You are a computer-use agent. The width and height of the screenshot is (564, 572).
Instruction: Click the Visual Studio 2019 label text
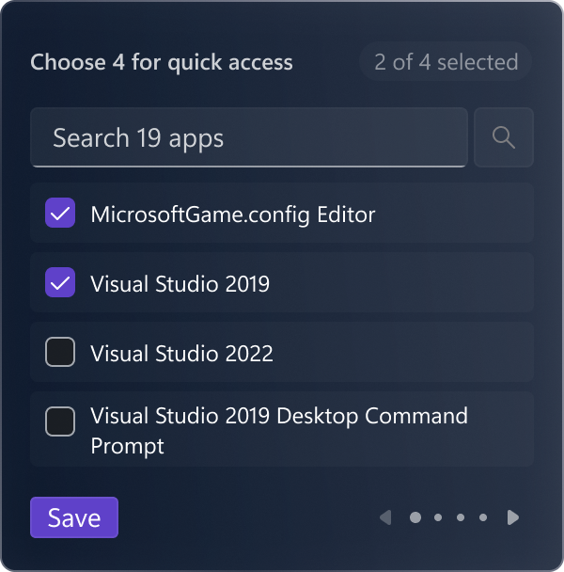click(180, 284)
